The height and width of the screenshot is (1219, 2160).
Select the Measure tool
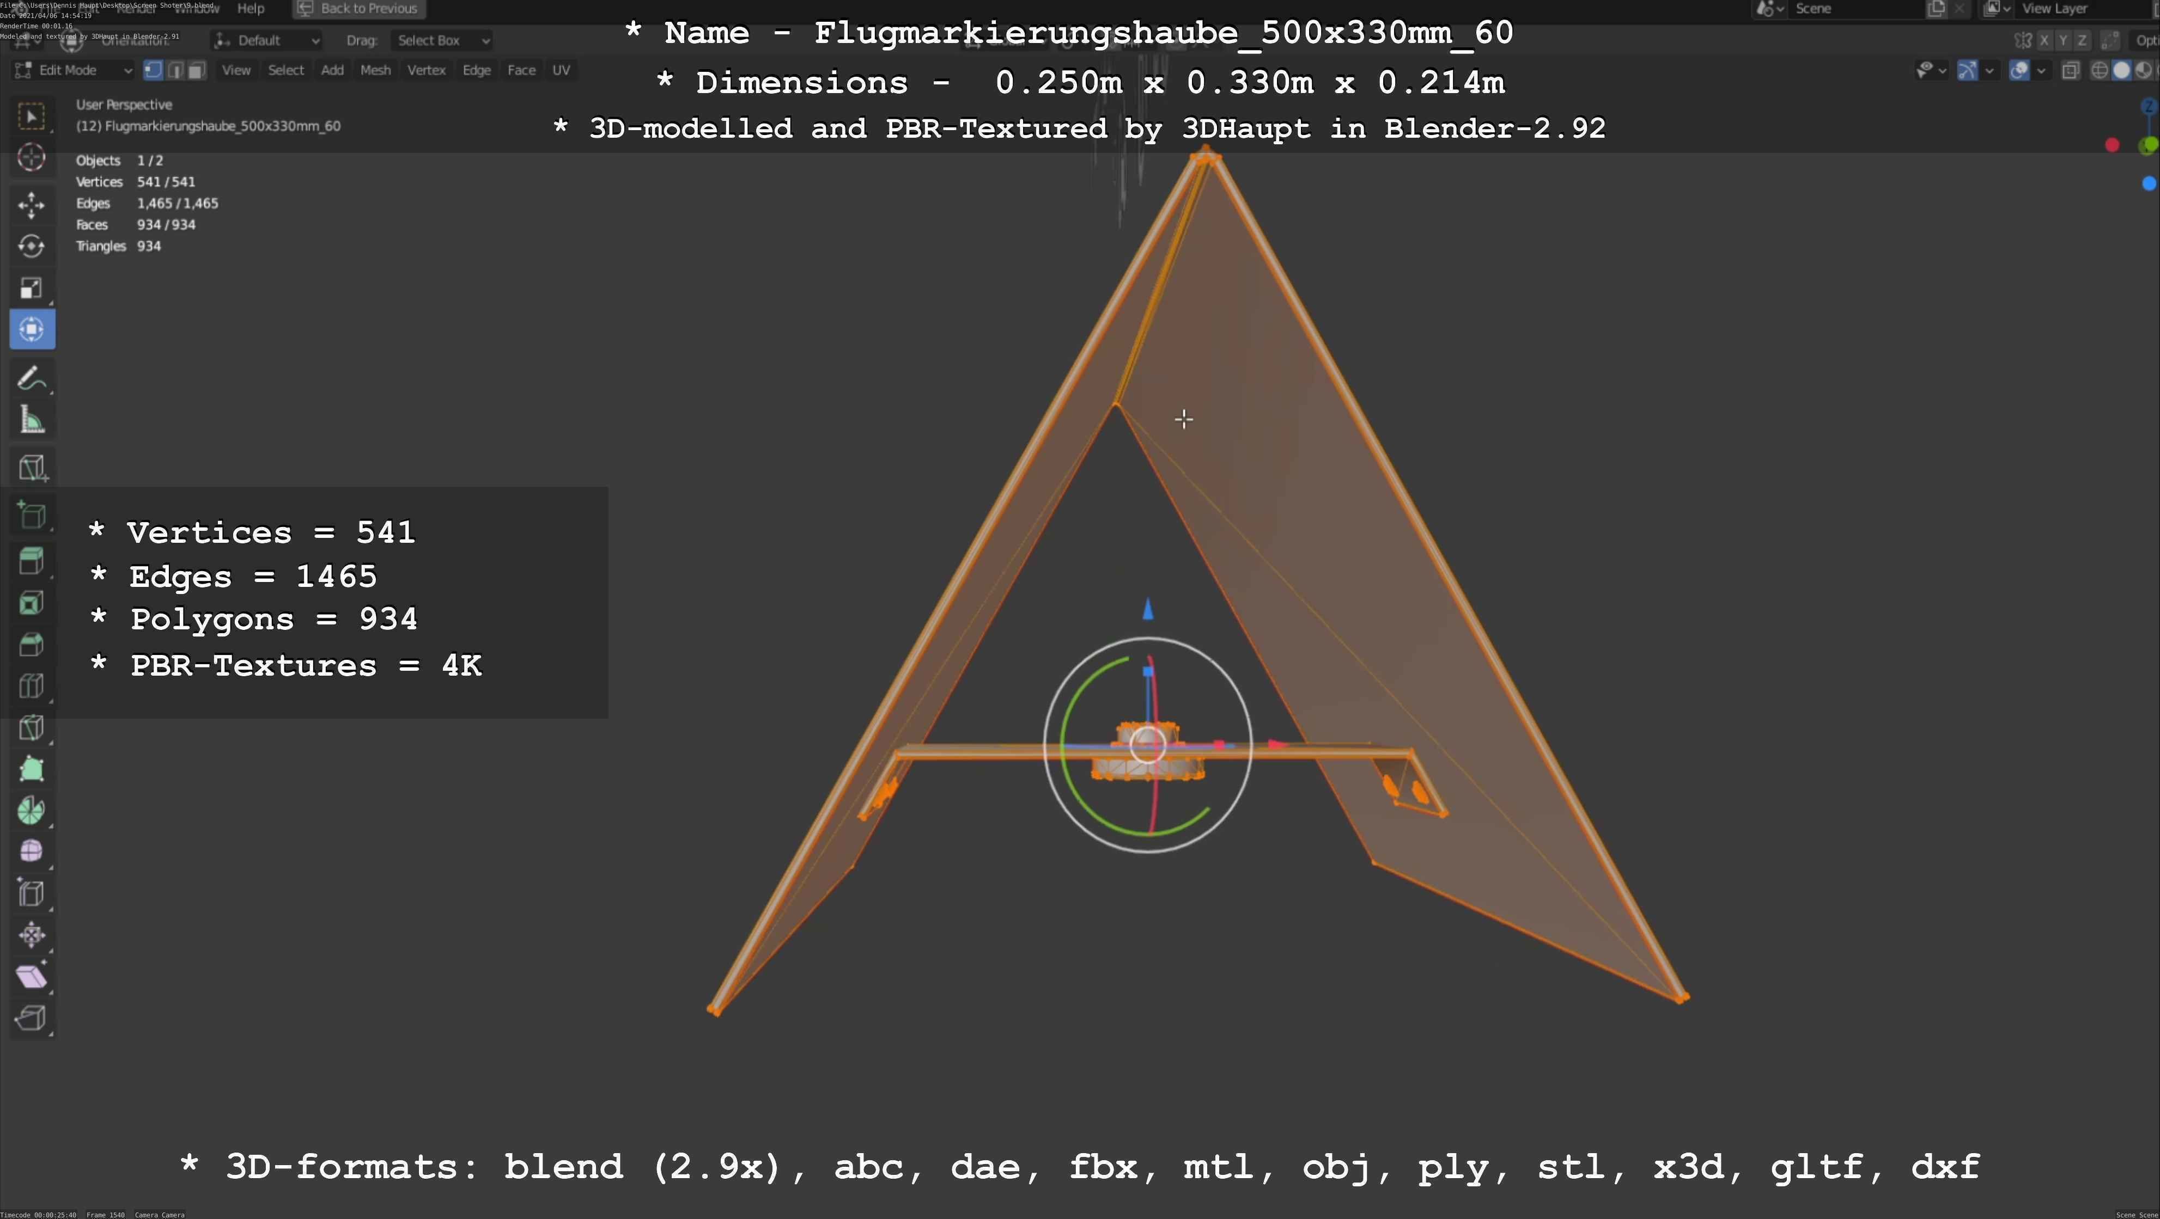[x=31, y=420]
